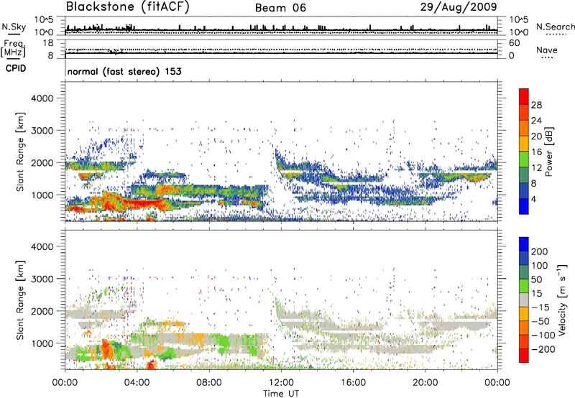Click the 'Time UT' axis label
The height and width of the screenshot is (398, 575).
pos(281,394)
